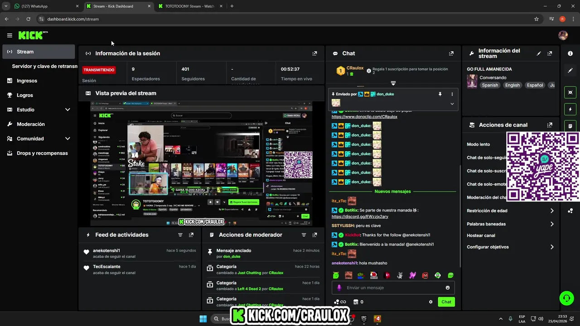
Task: Open Servidor y clave de retransmisión
Action: point(45,66)
